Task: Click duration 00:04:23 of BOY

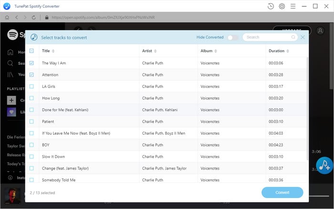Action: tap(276, 145)
